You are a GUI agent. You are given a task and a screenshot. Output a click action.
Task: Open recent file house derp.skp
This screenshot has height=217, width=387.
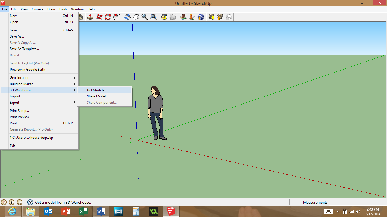(39, 138)
